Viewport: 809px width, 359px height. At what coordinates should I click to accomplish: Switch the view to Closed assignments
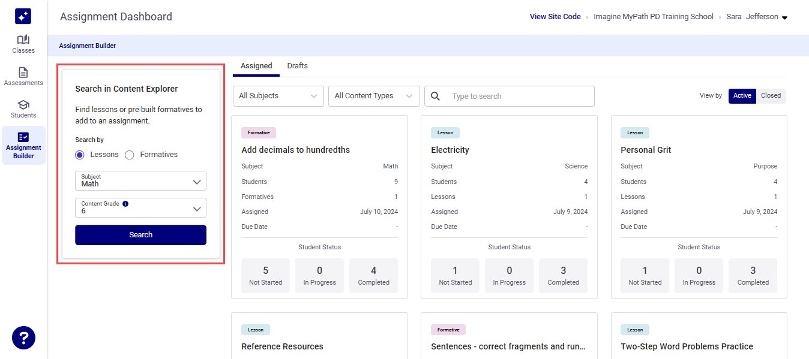pyautogui.click(x=771, y=96)
